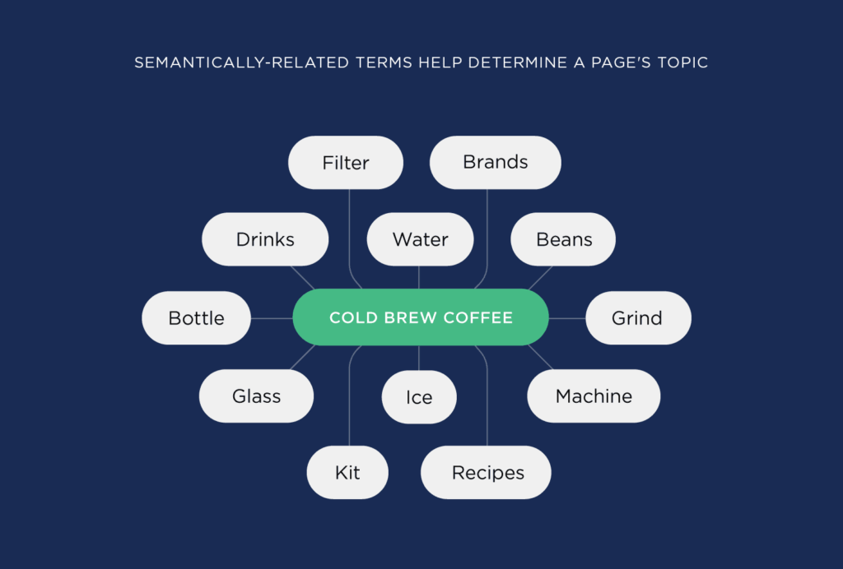Select the Grind term bubble

point(637,317)
